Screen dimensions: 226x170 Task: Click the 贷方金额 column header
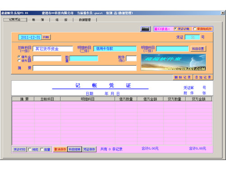[x=199, y=99]
